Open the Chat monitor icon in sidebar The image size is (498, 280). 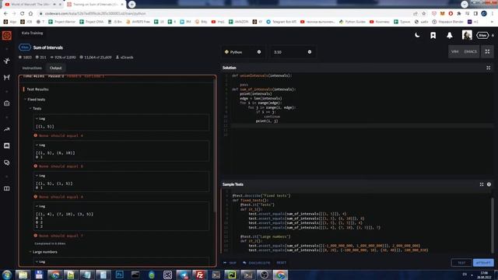7,145
